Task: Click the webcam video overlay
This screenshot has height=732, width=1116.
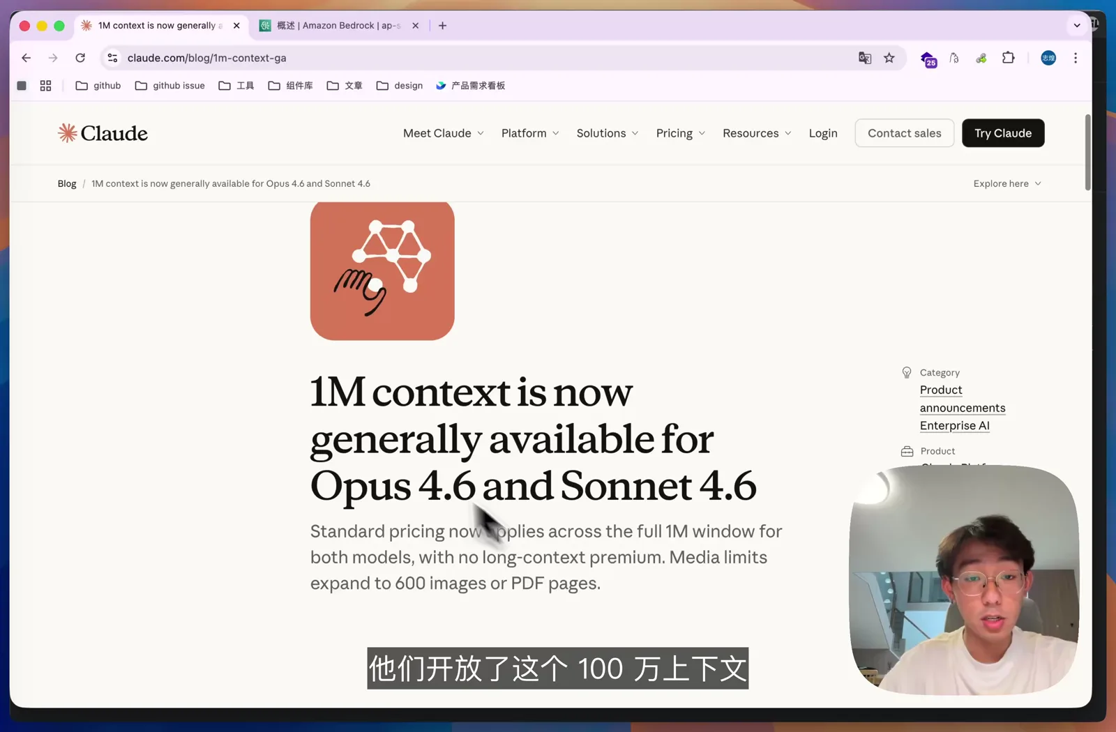Action: tap(964, 580)
